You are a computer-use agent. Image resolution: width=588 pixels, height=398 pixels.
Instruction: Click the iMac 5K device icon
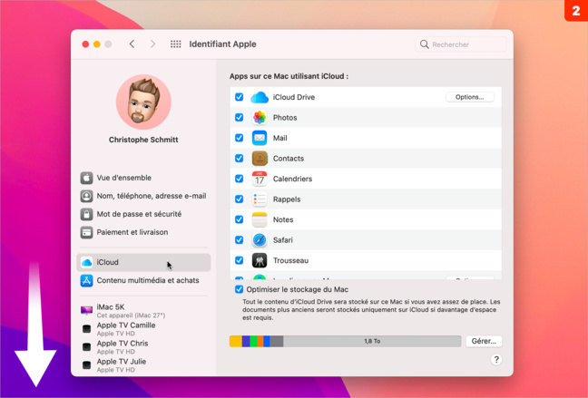(86, 310)
